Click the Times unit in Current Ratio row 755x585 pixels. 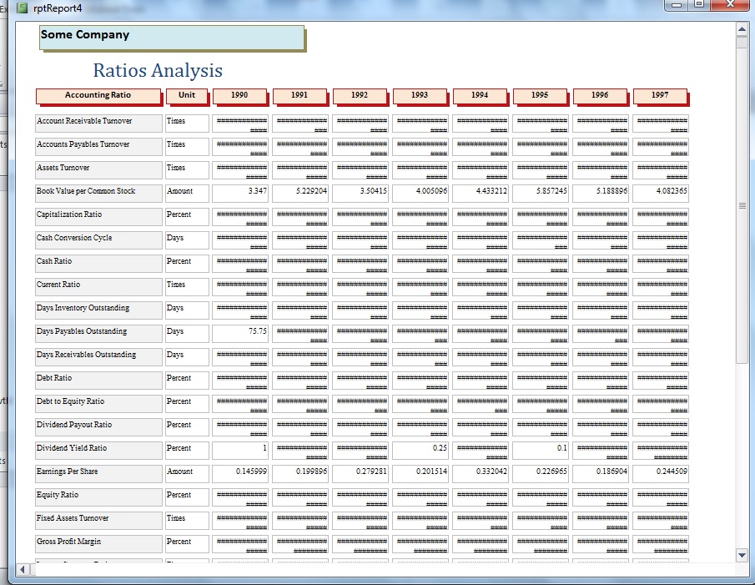click(188, 286)
